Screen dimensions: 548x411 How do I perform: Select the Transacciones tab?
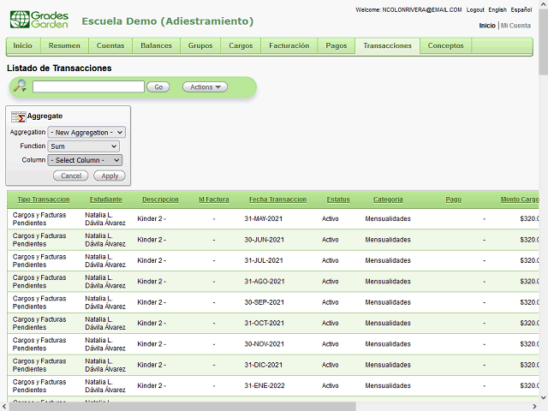coord(388,45)
